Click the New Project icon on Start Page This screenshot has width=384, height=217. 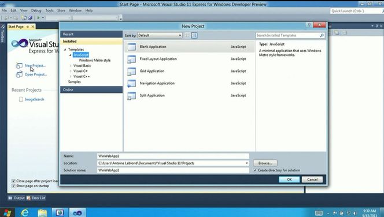(19, 65)
